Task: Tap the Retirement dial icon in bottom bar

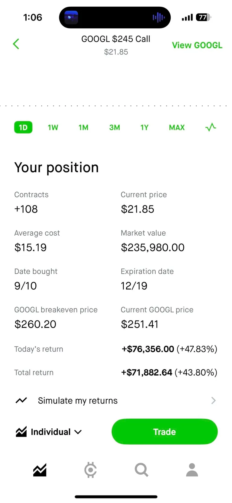Action: pyautogui.click(x=90, y=470)
